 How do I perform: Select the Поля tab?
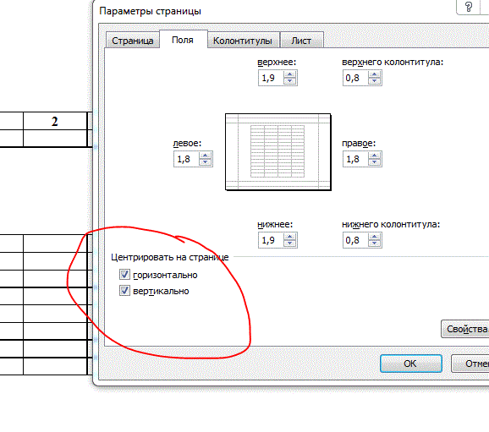click(x=183, y=40)
